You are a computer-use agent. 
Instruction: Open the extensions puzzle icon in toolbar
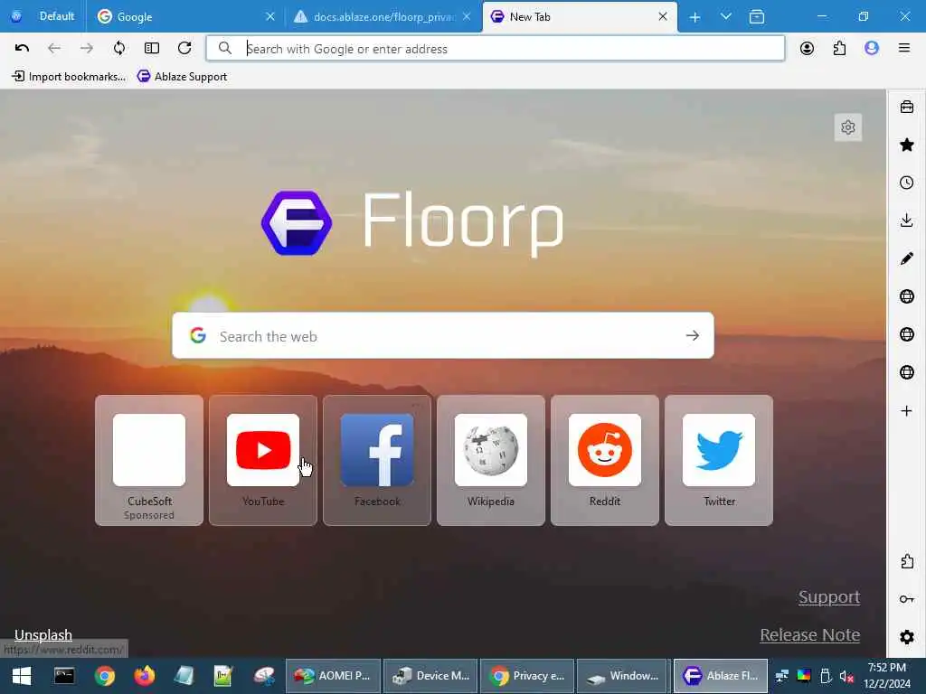(839, 49)
